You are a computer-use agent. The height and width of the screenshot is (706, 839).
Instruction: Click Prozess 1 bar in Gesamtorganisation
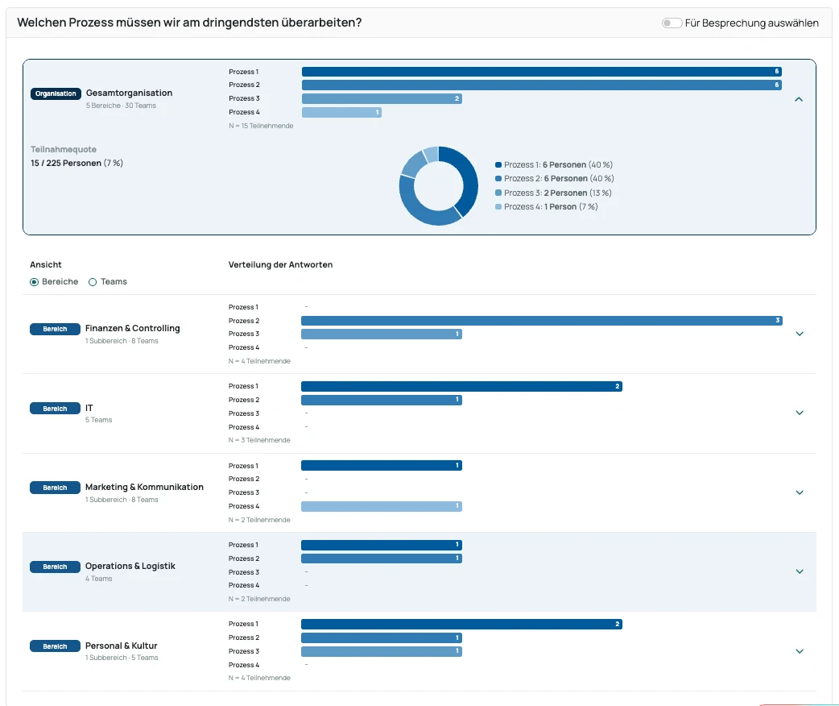542,72
